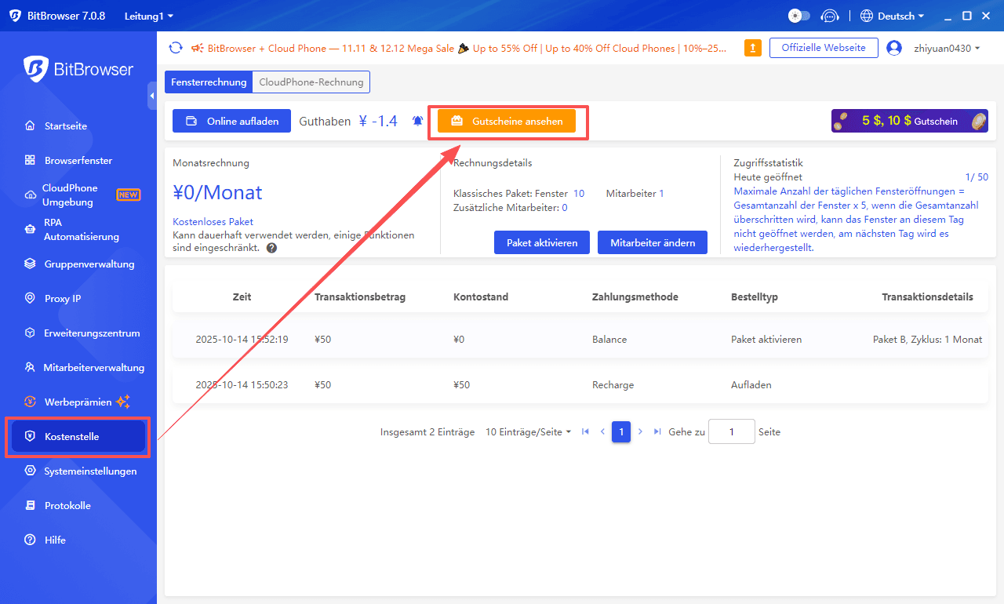Click the Online aufladen button
This screenshot has height=604, width=1004.
click(x=231, y=121)
